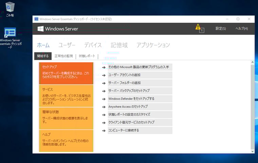Select the 正常性の監視 tab
This screenshot has width=258, height=163.
coord(63,56)
